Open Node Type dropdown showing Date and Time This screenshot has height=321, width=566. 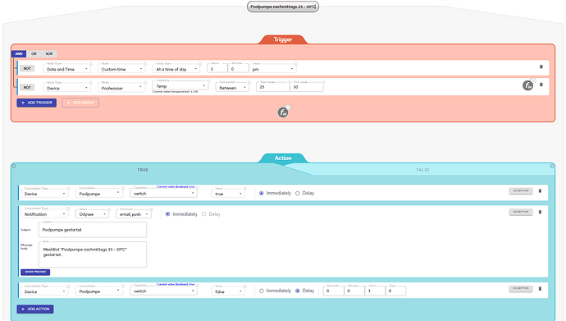[x=66, y=69]
